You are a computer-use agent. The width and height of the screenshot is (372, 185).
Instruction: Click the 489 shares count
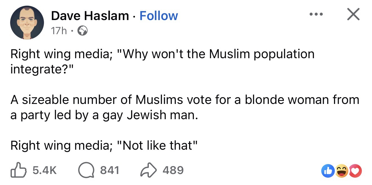coord(173,170)
